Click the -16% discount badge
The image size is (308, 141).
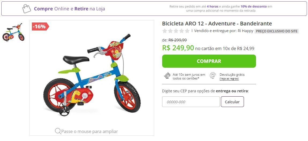(40, 26)
